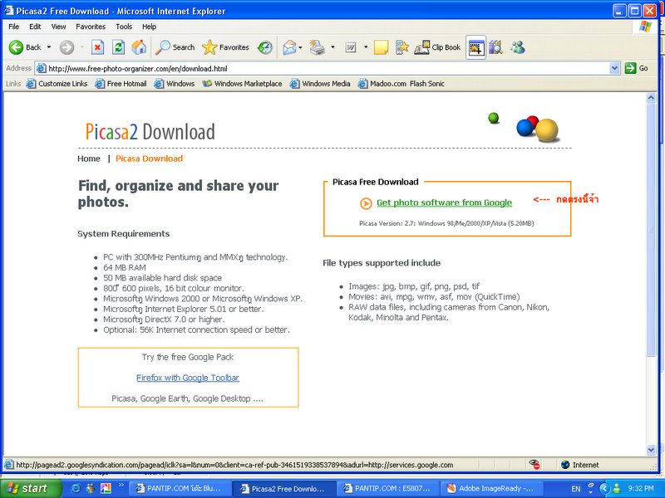Screen dimensions: 665x498
Task: Switch to the first PANTIP.COM taskbar window
Action: point(180,489)
